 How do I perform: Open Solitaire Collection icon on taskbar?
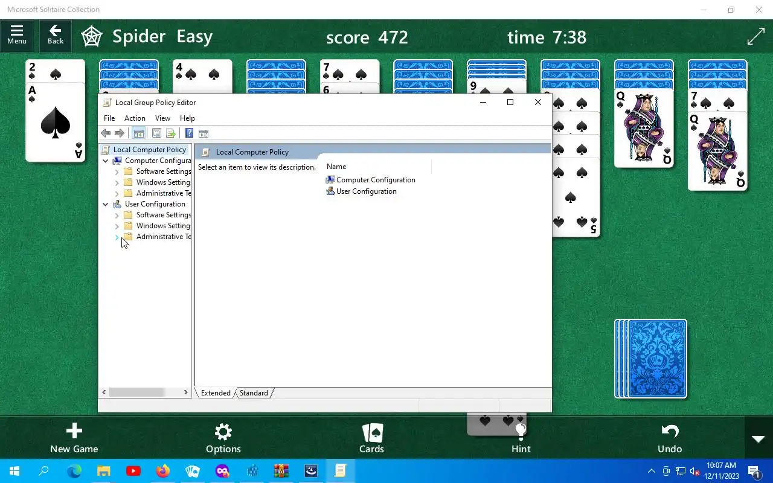pos(193,471)
